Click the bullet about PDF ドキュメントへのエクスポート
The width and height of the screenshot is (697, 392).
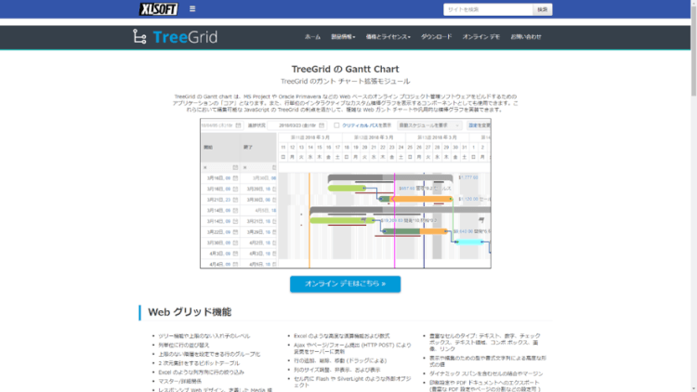[x=485, y=385]
